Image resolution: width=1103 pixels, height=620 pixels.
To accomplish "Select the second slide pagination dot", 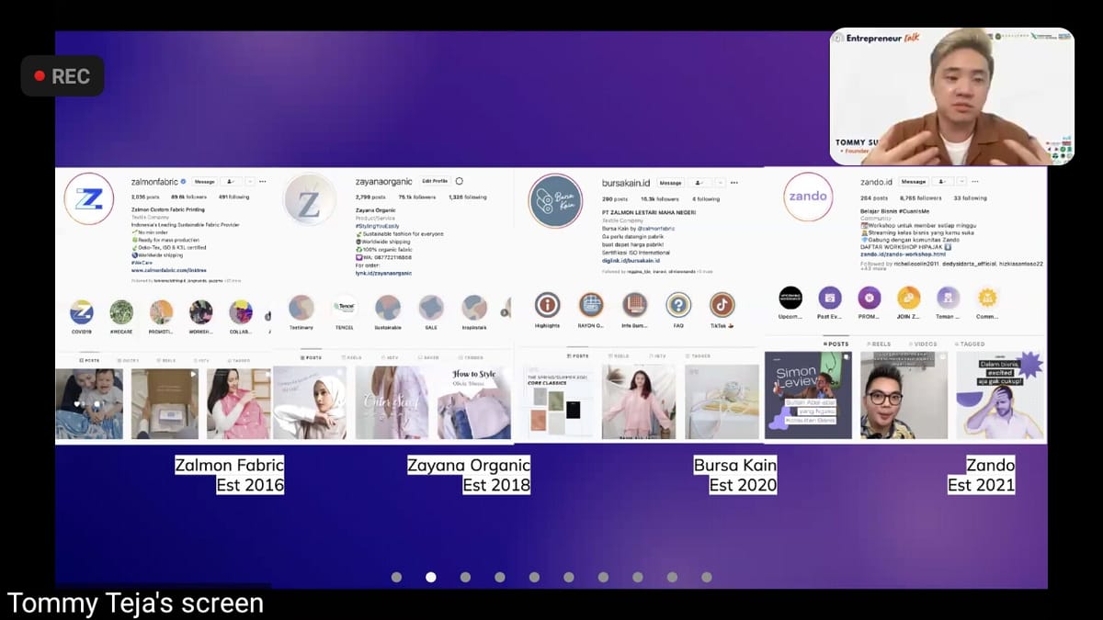I will pyautogui.click(x=430, y=577).
